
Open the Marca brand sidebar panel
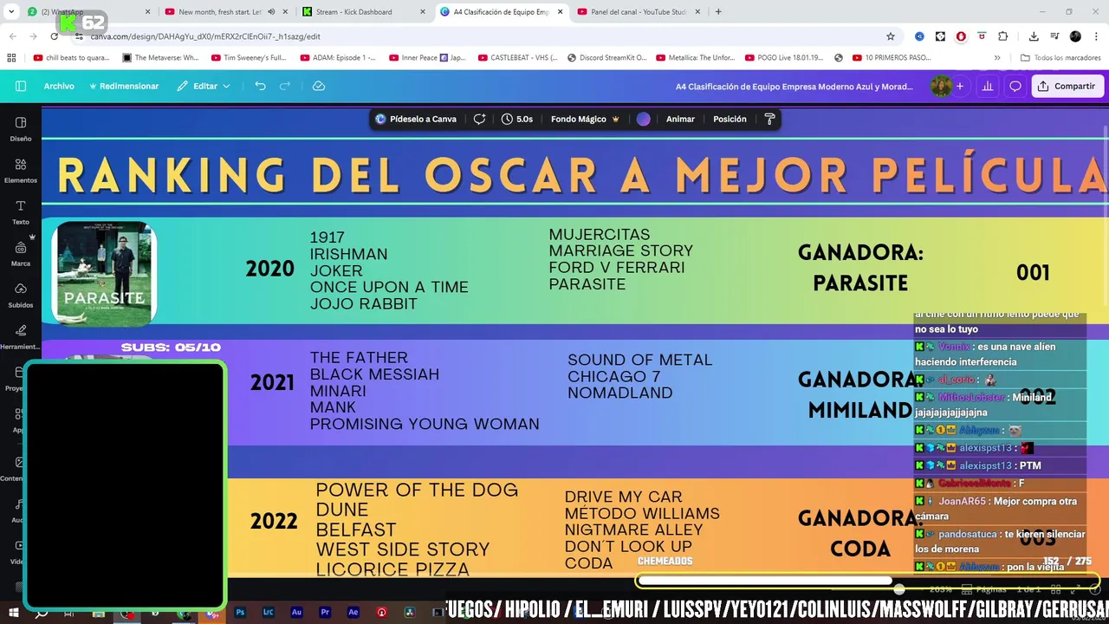[21, 253]
